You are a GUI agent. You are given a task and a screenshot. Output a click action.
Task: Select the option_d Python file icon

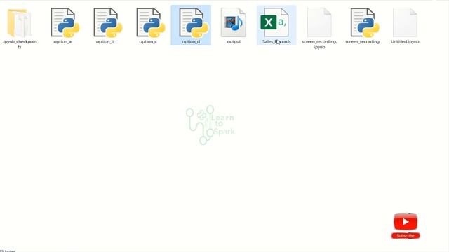tap(194, 23)
